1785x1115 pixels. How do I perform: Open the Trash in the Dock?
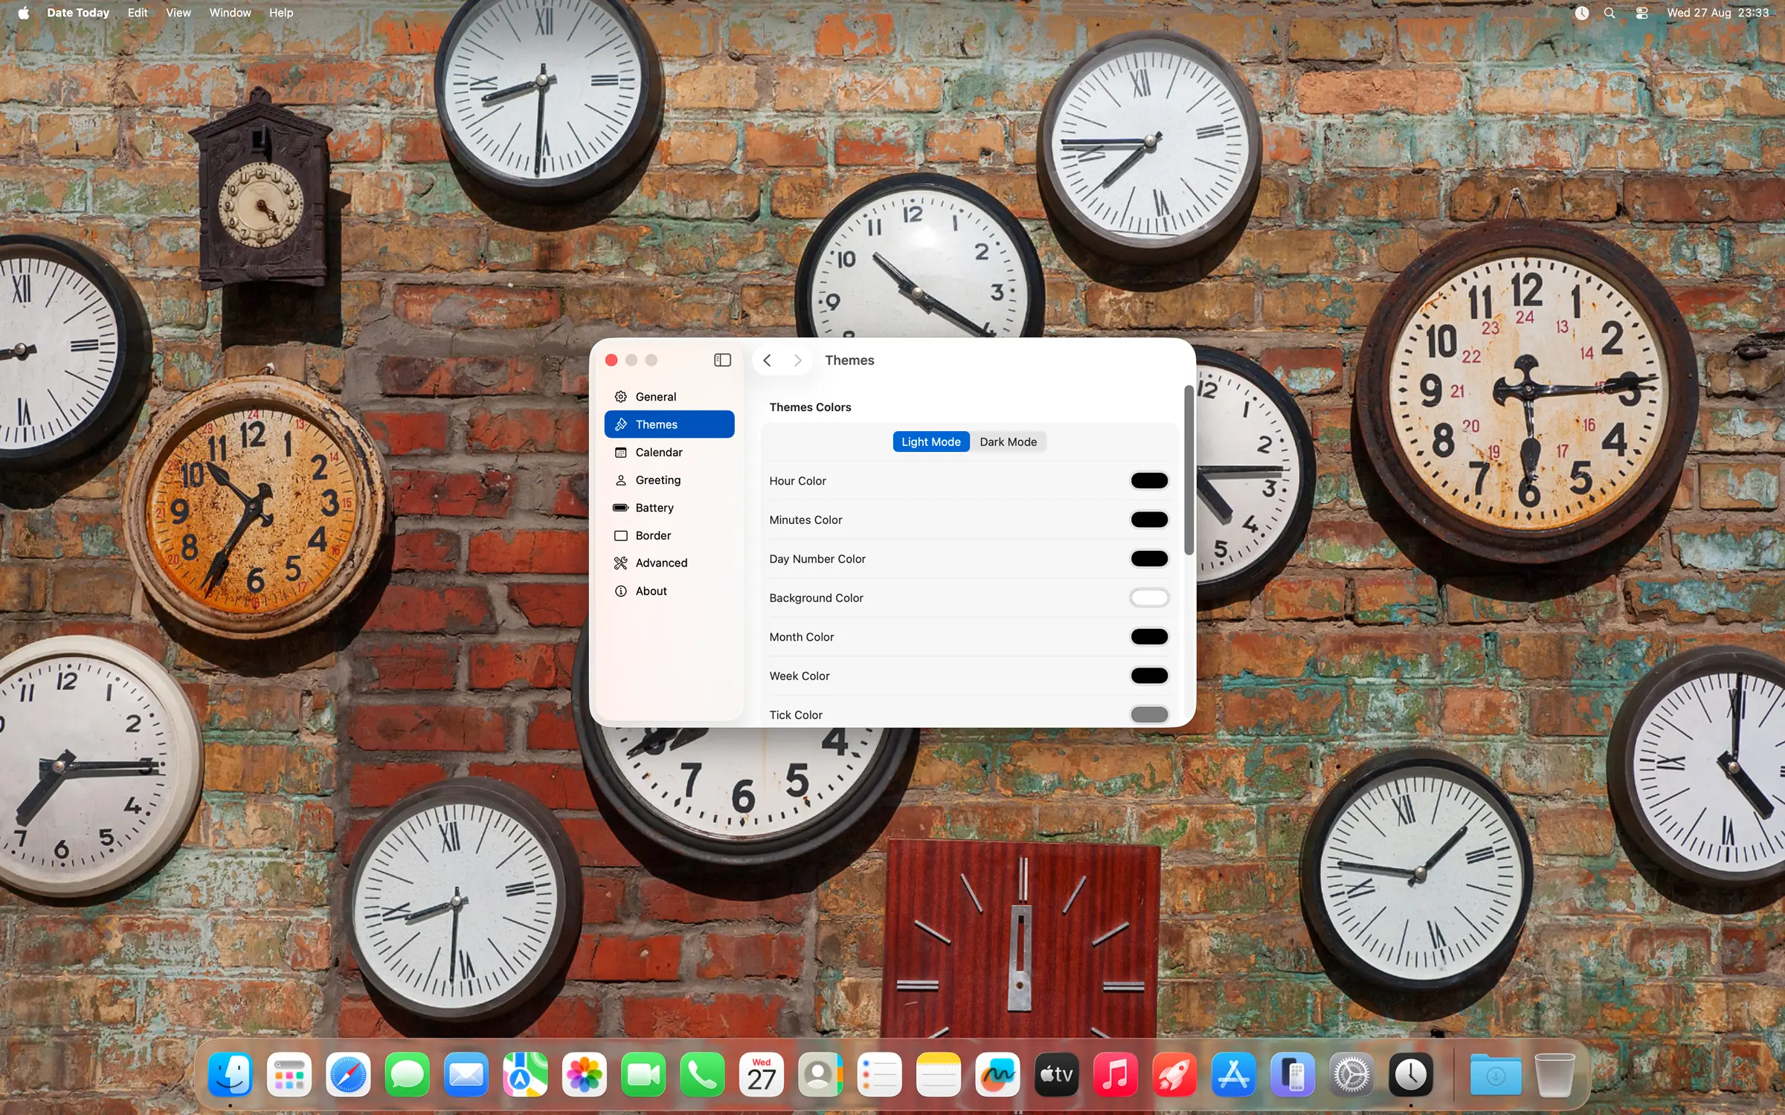click(x=1554, y=1074)
